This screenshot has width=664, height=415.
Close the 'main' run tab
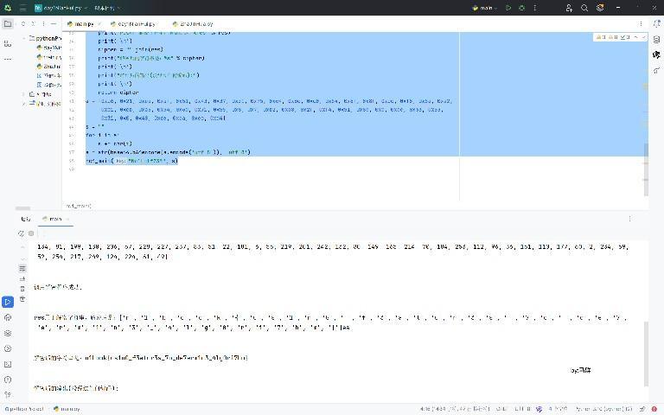pos(67,219)
